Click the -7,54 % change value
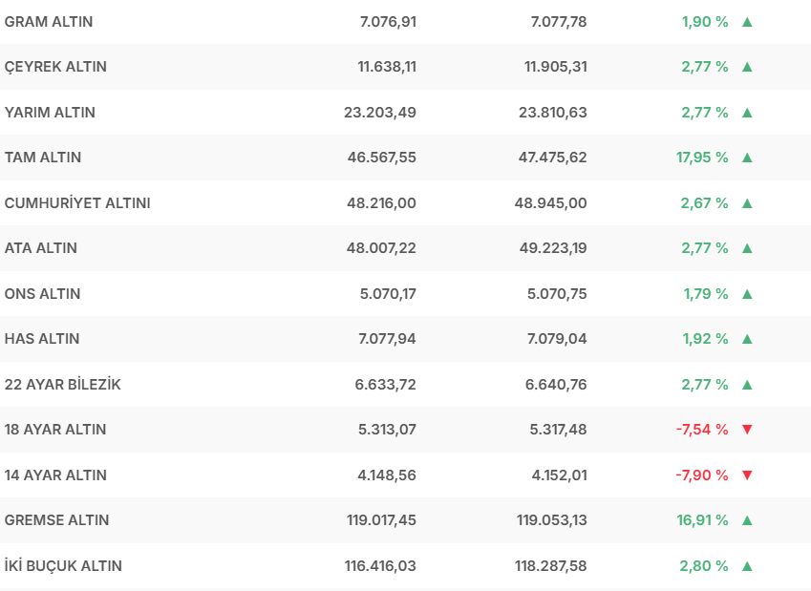 coord(701,430)
